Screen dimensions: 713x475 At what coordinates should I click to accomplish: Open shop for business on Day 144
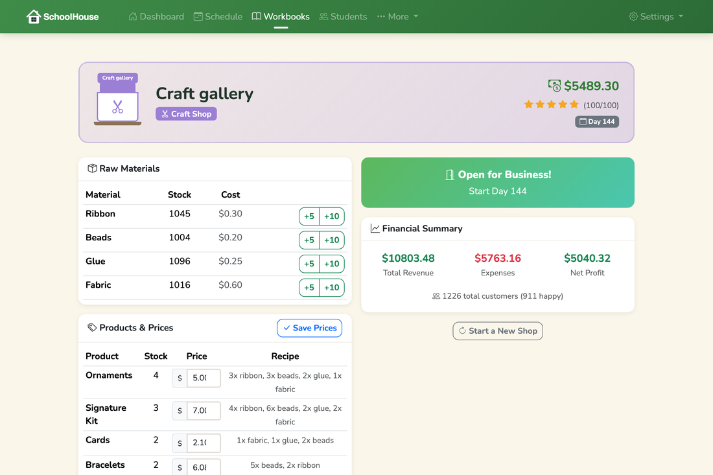tap(497, 182)
